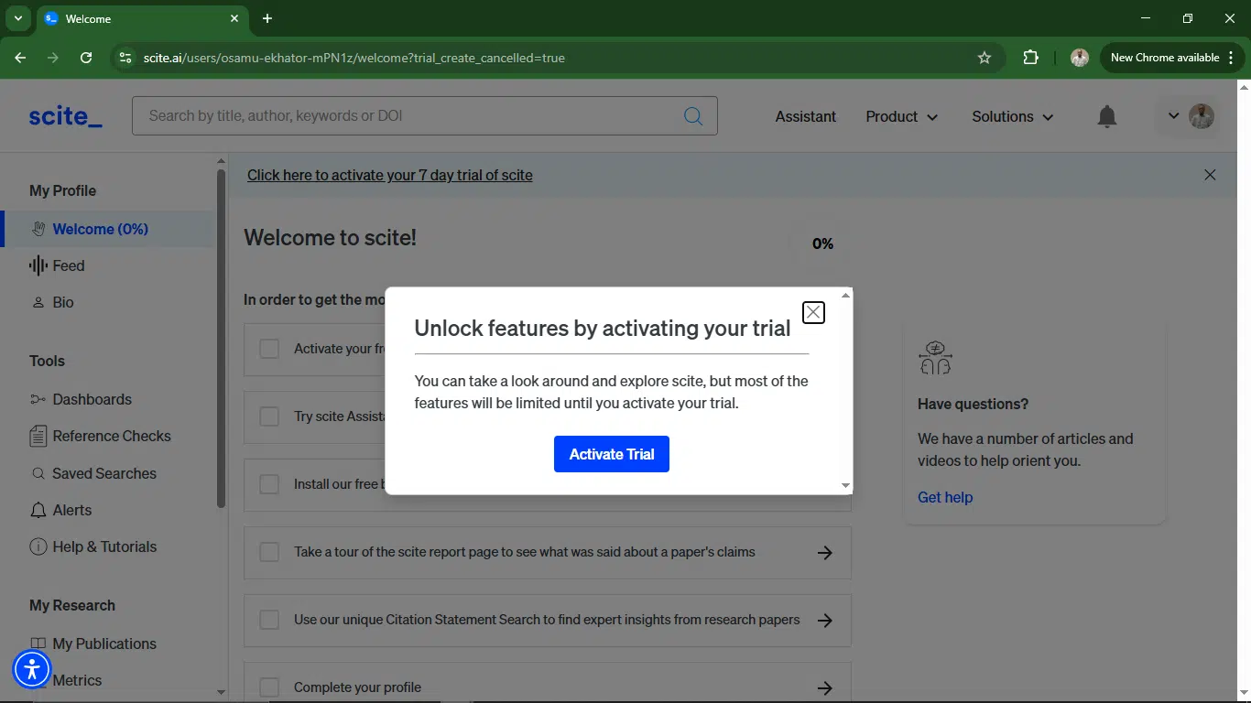
Task: Reload the page
Action: [86, 58]
